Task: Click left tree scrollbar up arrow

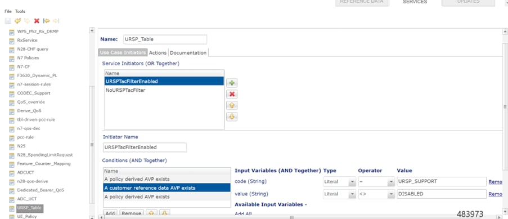Action: pos(92,30)
